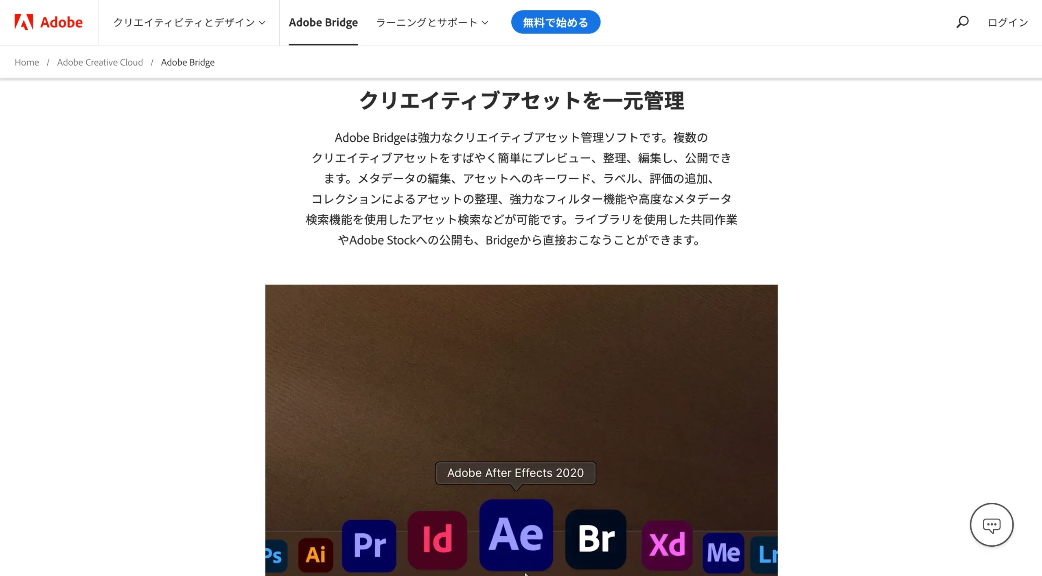Open the ログイン link
This screenshot has width=1042, height=576.
click(x=1008, y=22)
